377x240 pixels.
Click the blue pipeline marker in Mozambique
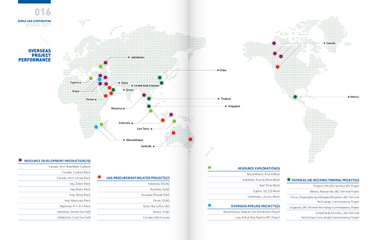(96, 127)
